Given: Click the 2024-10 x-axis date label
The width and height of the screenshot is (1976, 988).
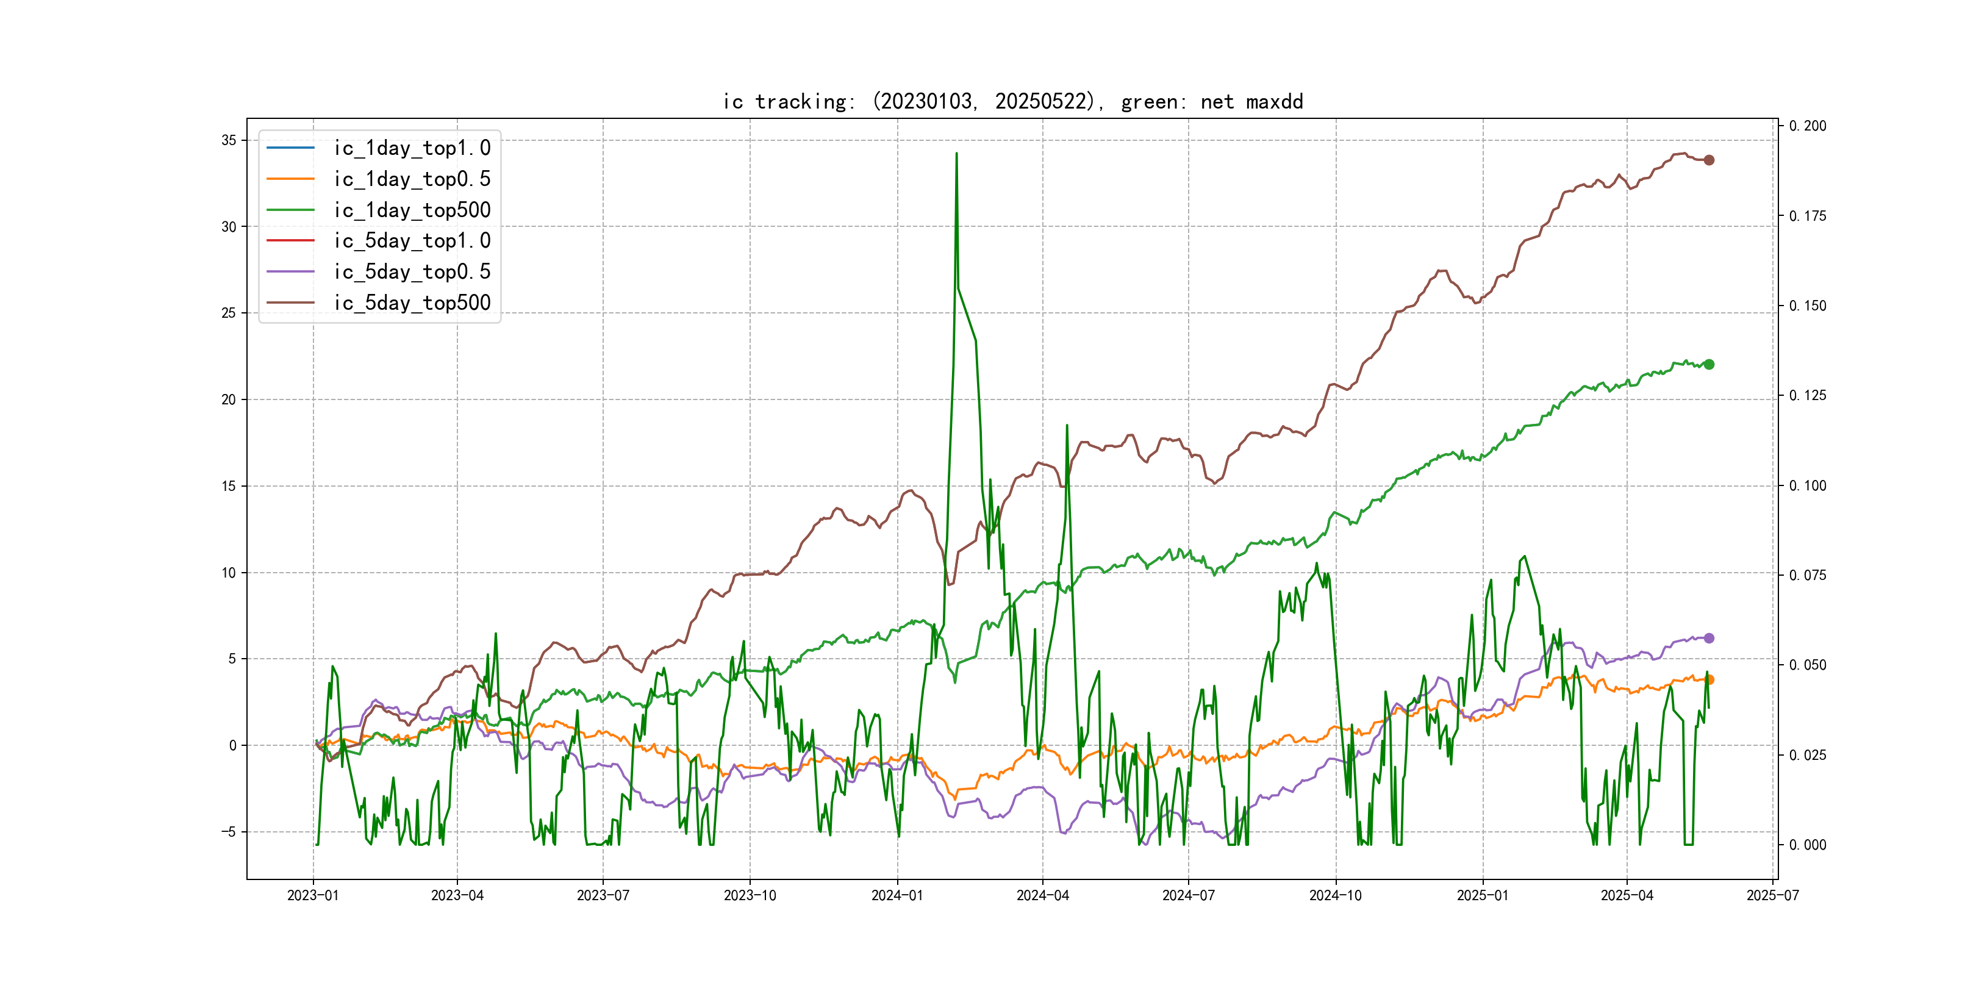Looking at the screenshot, I should 1336,895.
